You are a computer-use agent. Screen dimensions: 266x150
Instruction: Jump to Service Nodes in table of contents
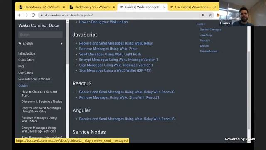(x=208, y=51)
